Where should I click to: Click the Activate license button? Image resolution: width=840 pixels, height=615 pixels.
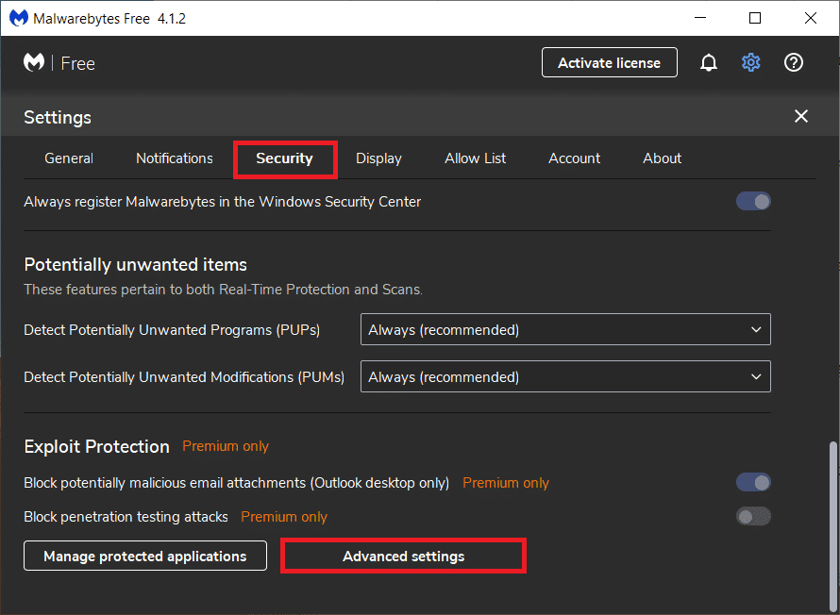click(x=609, y=63)
